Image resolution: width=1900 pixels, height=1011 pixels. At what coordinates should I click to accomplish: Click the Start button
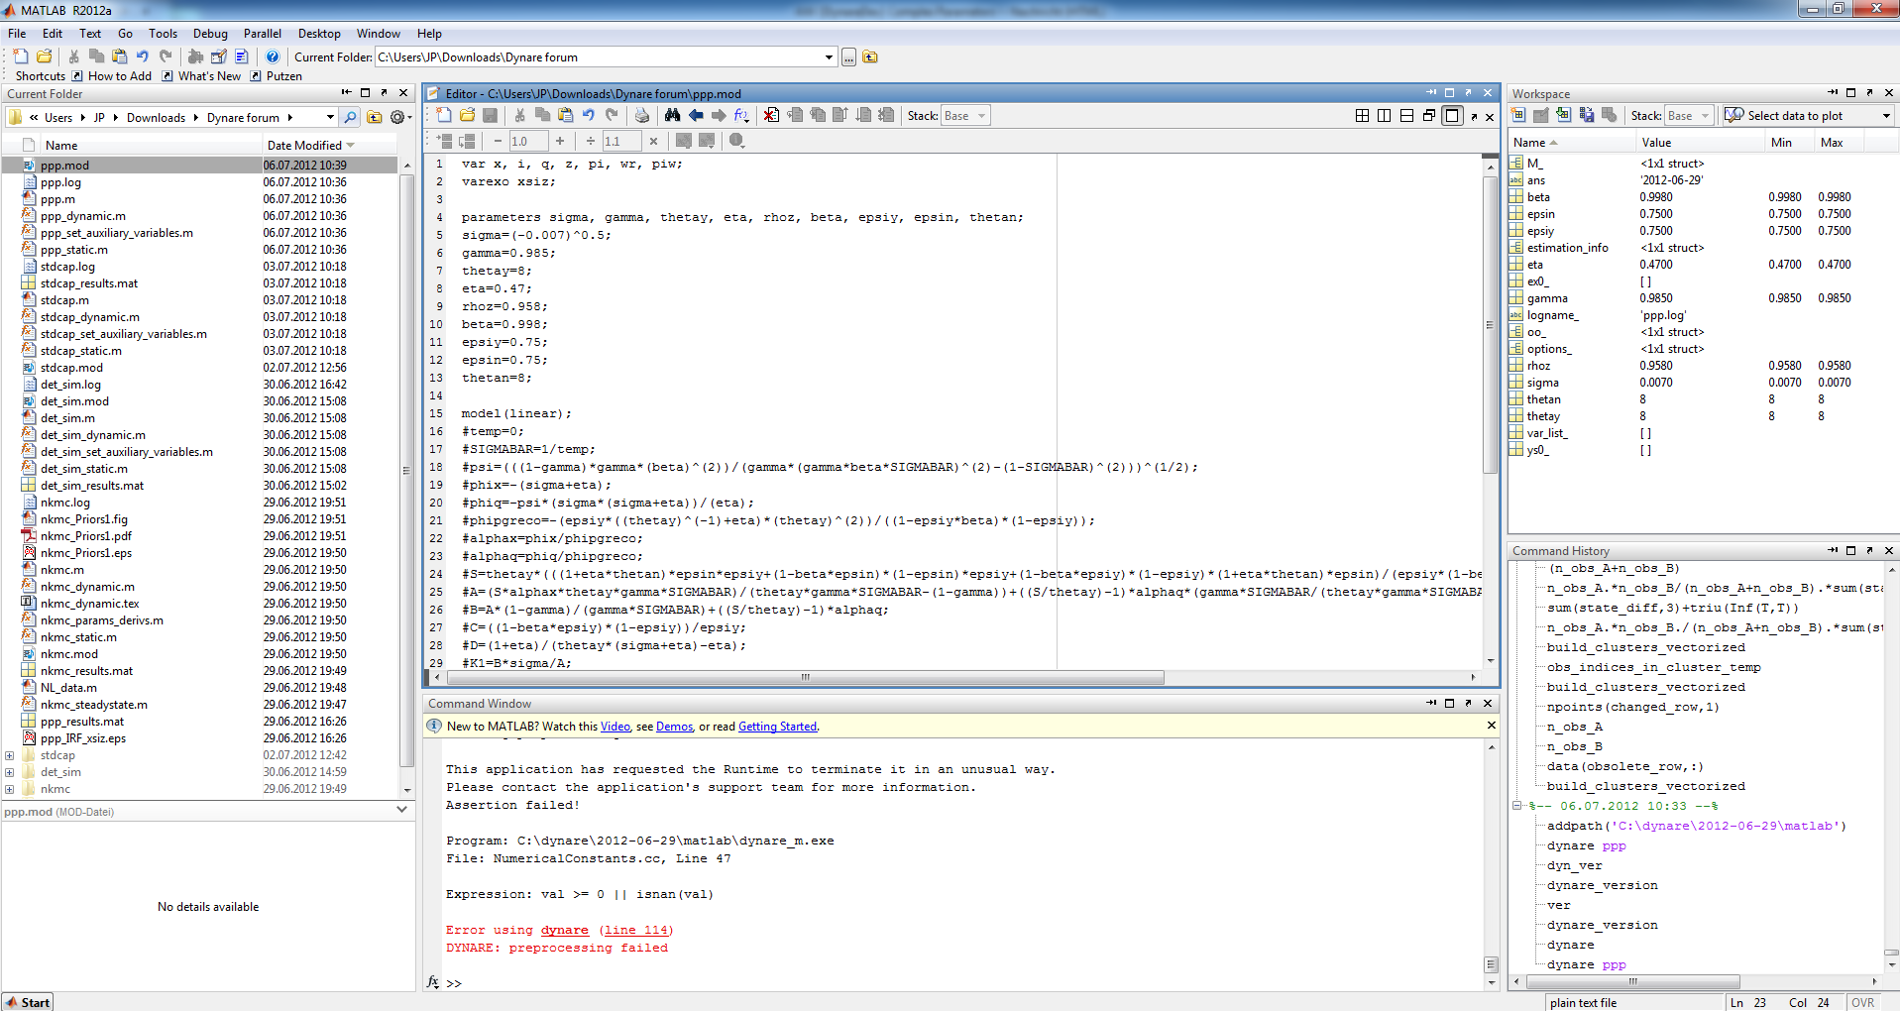pos(27,1002)
